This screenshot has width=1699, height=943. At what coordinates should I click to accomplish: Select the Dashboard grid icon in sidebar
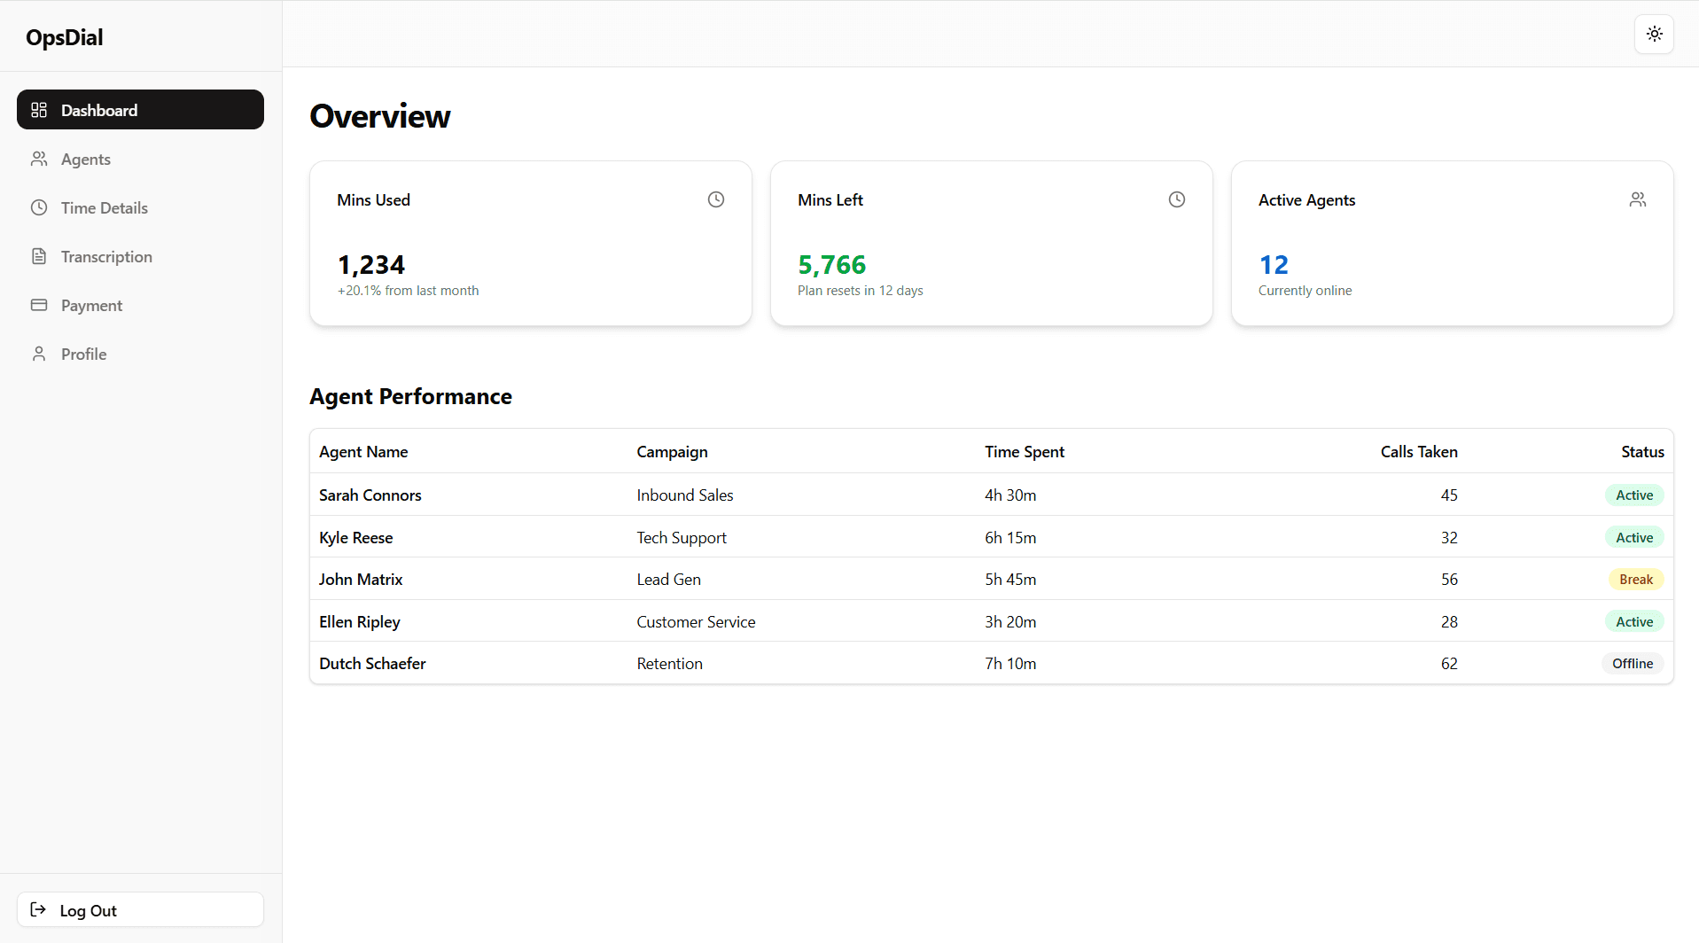coord(39,110)
